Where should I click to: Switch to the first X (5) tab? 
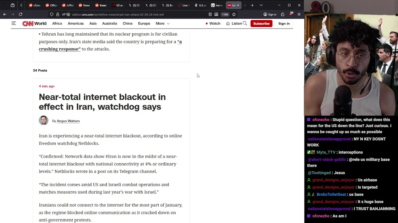[134, 5]
